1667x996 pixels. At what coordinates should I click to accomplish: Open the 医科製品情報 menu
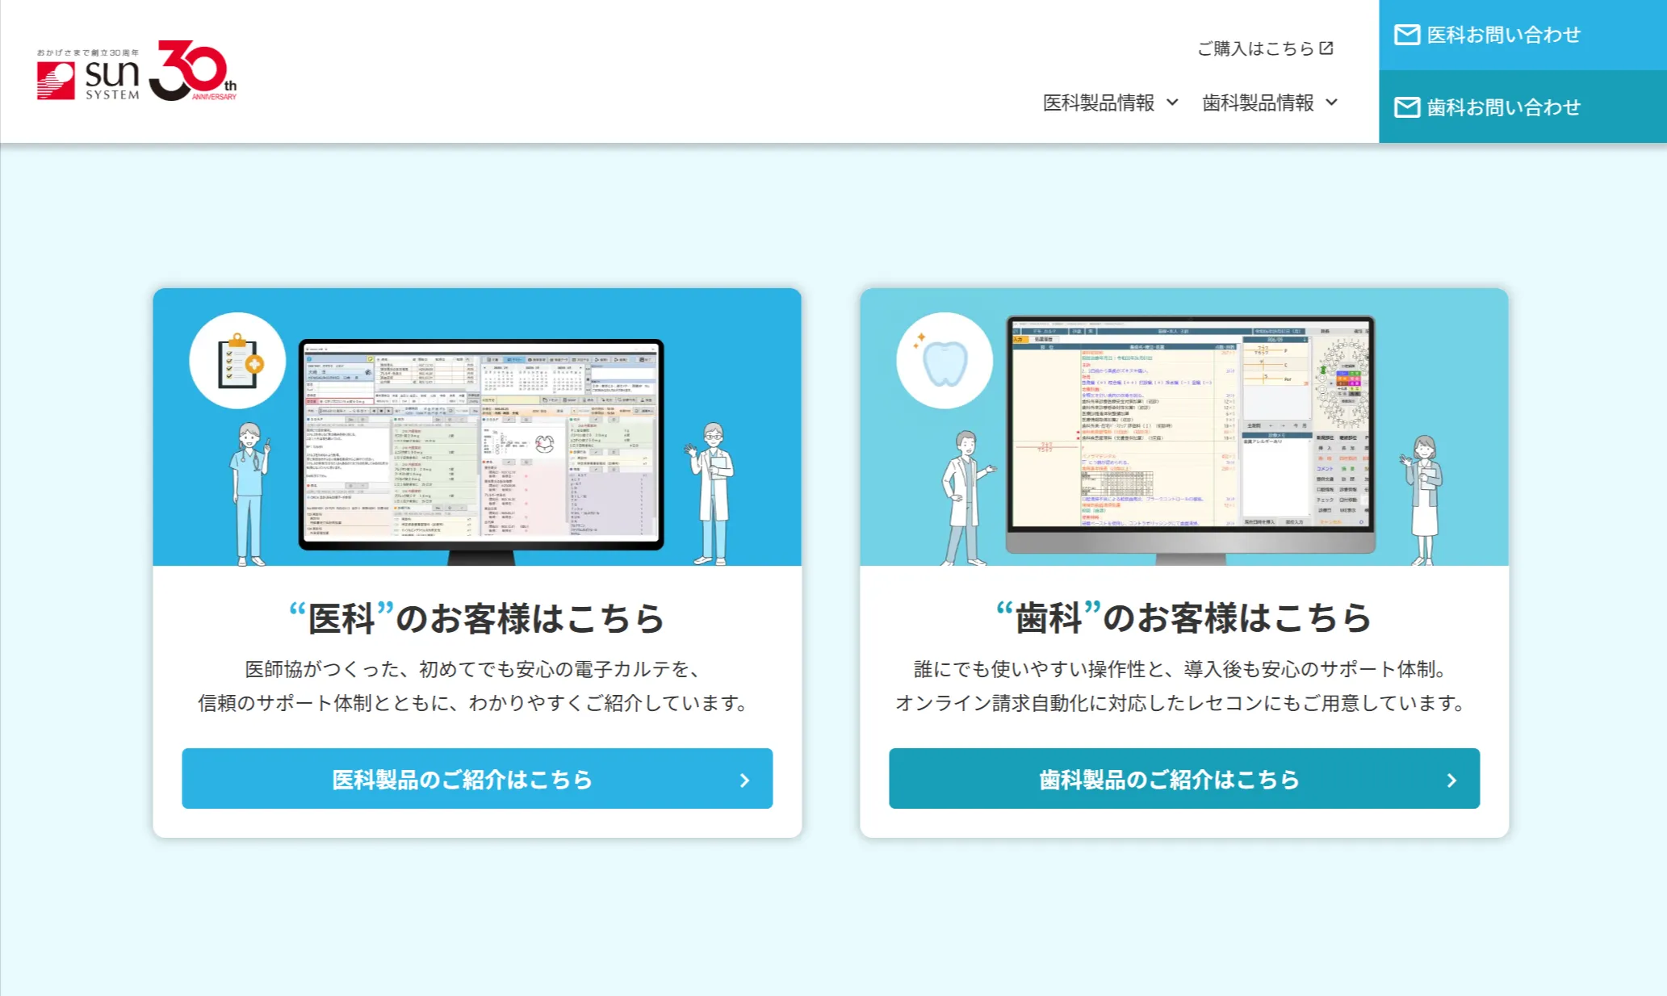click(x=1098, y=103)
